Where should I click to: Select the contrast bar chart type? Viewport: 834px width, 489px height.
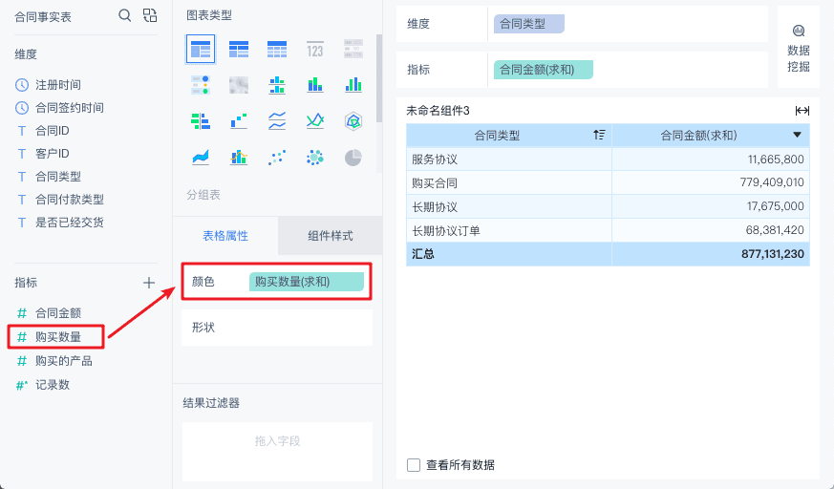(x=201, y=121)
